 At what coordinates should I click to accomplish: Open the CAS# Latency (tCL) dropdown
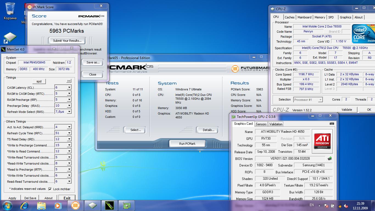[69, 87]
